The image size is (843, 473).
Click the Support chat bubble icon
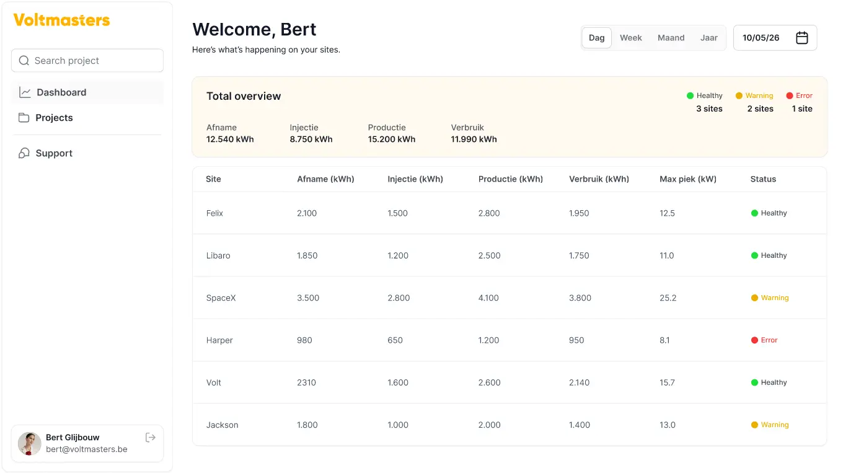(24, 153)
